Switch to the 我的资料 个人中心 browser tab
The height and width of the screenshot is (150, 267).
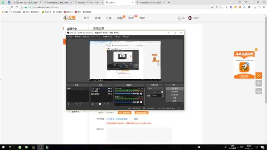click(x=88, y=3)
